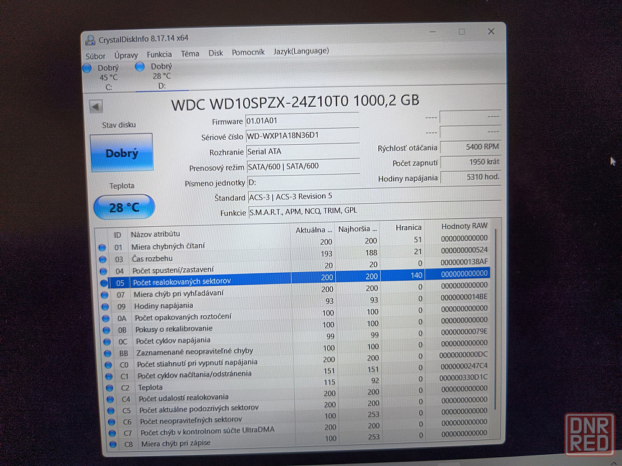
Task: Click status icon of row 0C Počet cyklov napájania
Action: (x=107, y=342)
